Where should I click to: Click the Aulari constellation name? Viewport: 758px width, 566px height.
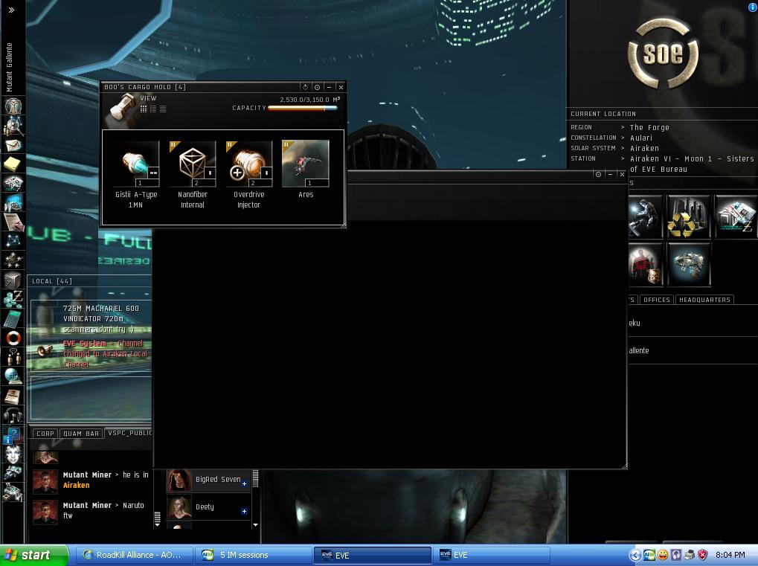pyautogui.click(x=641, y=138)
